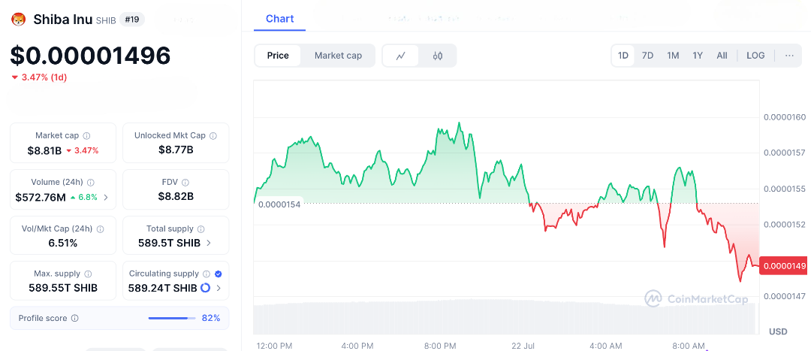This screenshot has width=811, height=351.
Task: Select the 1Y time range
Action: 698,56
